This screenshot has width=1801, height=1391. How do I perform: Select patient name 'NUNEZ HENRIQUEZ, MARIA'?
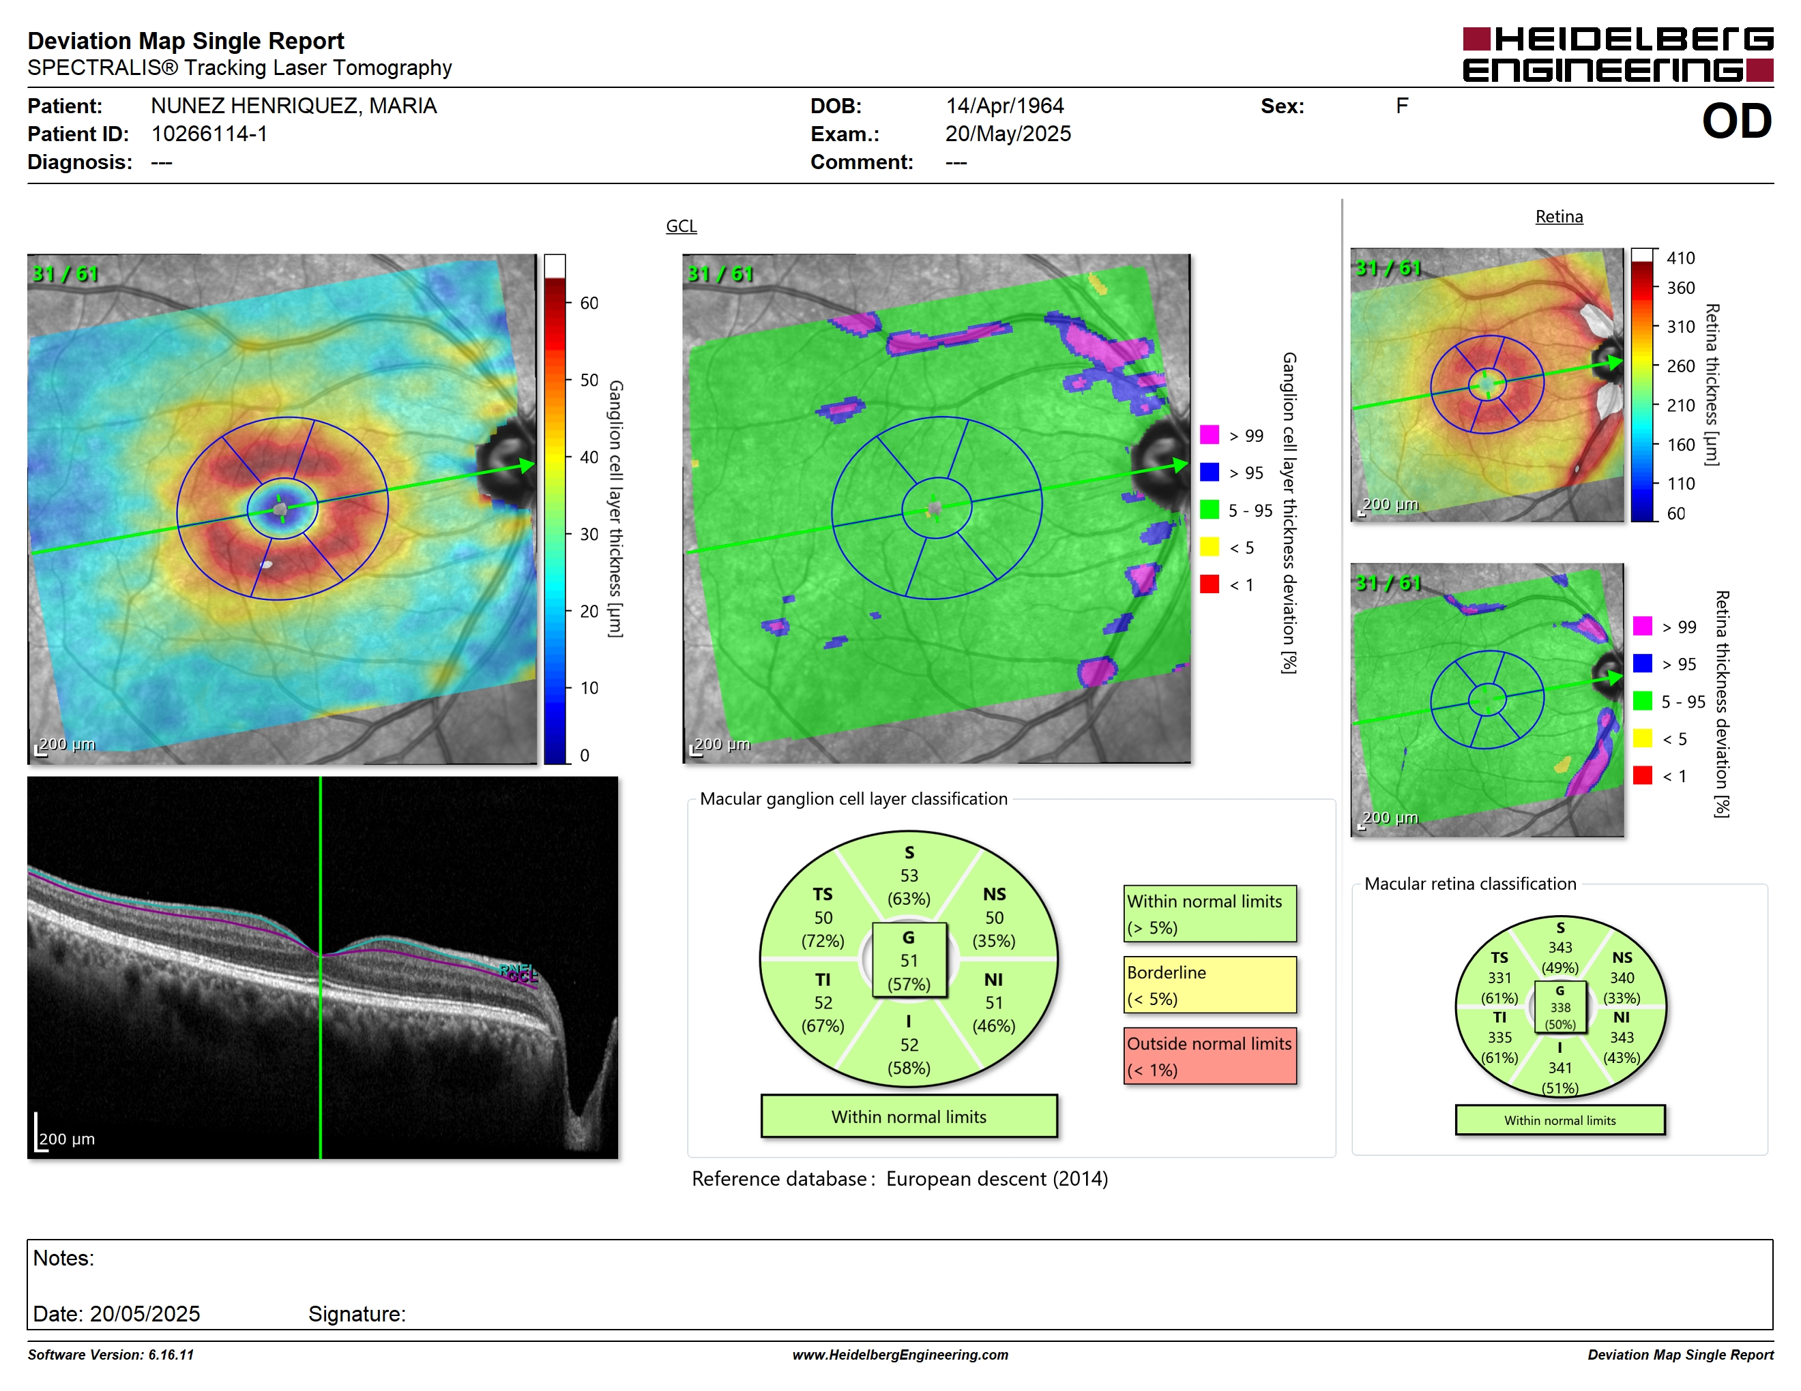(293, 106)
